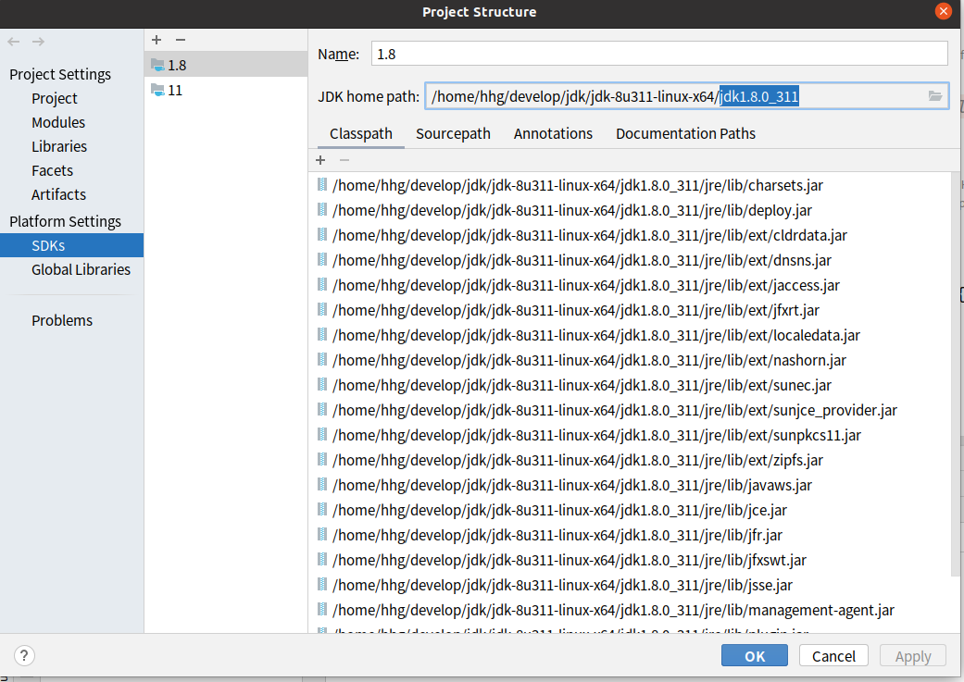Image resolution: width=964 pixels, height=682 pixels.
Task: Select the 1.8 SDK entry
Action: coord(226,65)
